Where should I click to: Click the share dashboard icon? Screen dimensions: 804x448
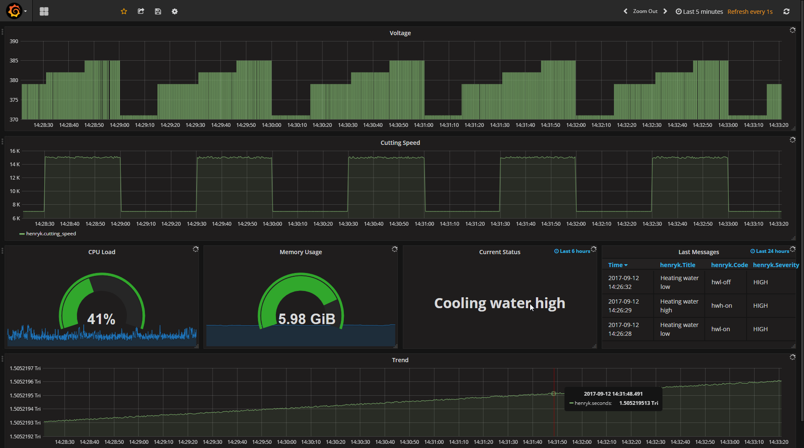click(141, 11)
